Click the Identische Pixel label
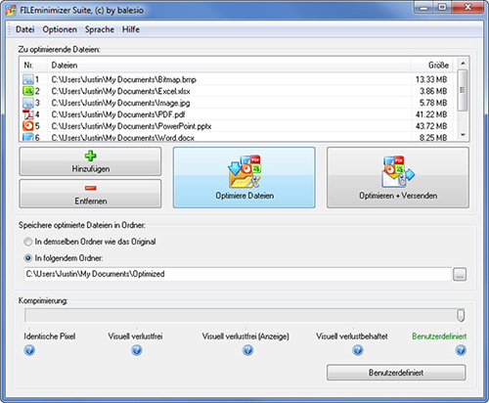 (x=50, y=336)
